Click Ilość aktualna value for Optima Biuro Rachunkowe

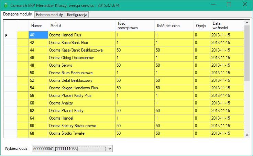coord(174,73)
